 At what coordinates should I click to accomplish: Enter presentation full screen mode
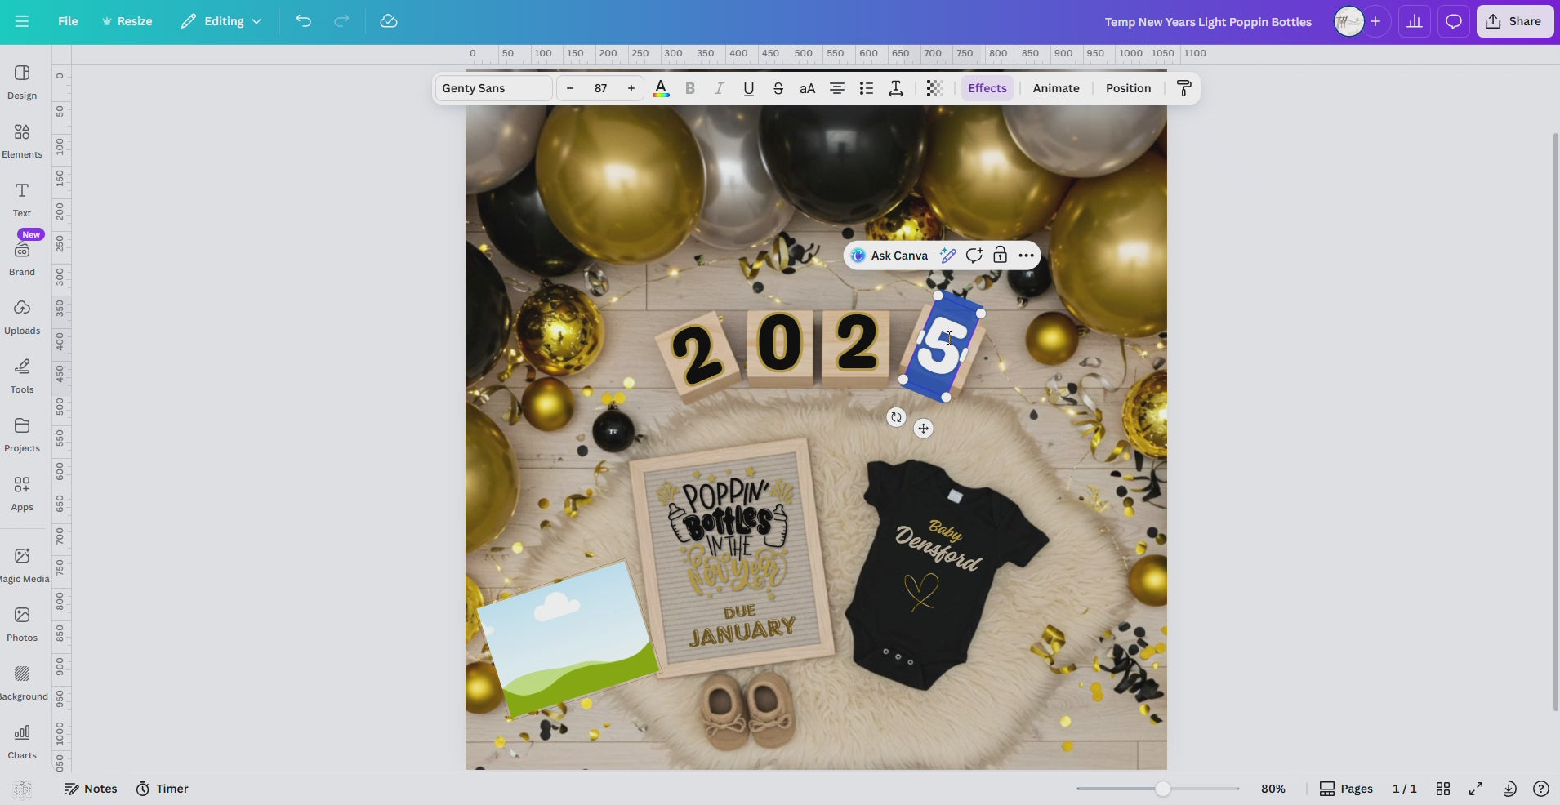pos(1475,789)
